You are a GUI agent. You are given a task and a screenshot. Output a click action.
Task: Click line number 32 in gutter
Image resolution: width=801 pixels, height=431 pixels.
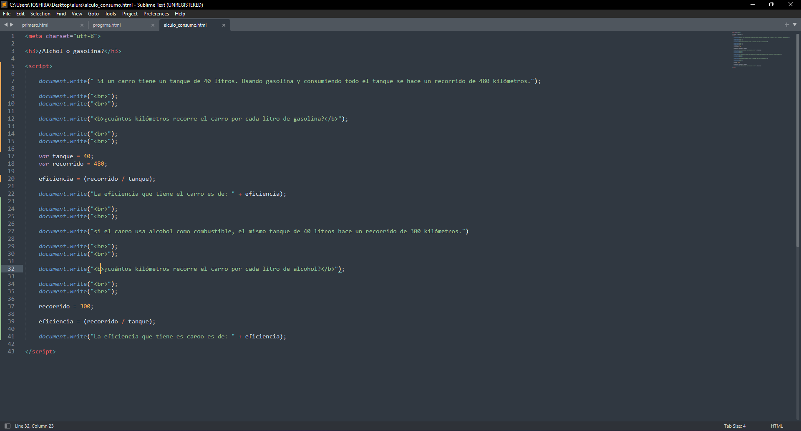(11, 269)
